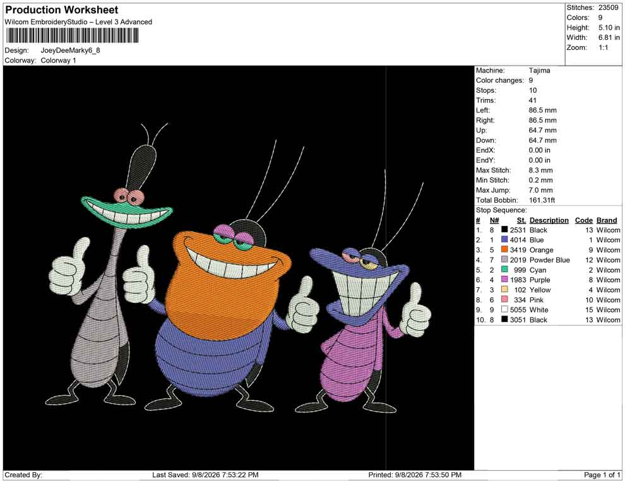The width and height of the screenshot is (625, 481).
Task: Click the Total Bobbin value '161.31ft'
Action: coord(542,200)
